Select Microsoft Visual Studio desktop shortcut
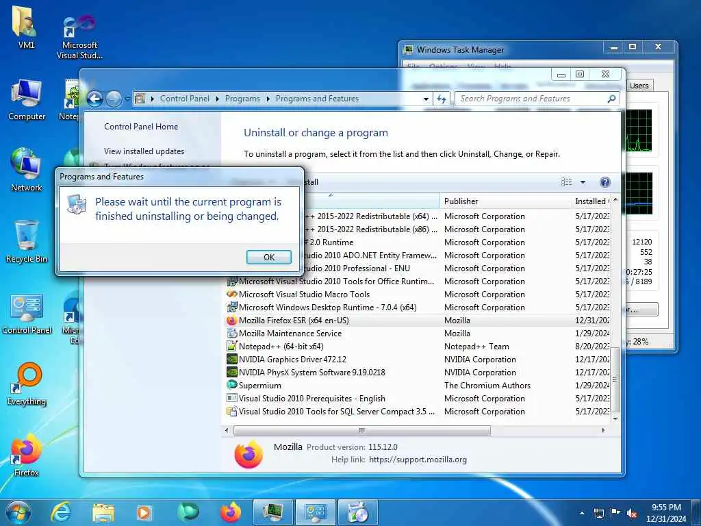Screen dimensions: 701x526 coord(79,37)
